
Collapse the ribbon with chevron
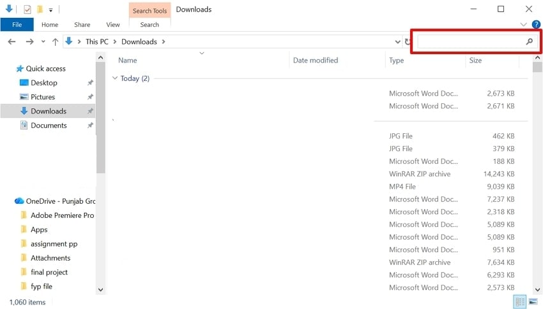coord(523,24)
